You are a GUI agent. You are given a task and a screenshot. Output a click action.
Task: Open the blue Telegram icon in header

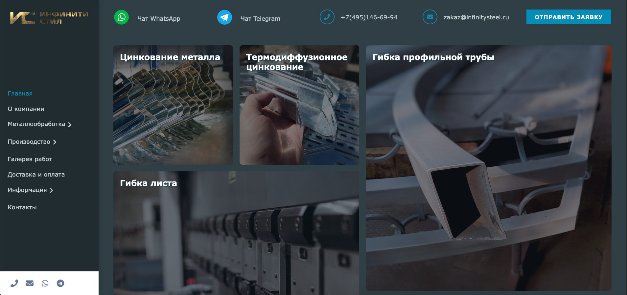point(224,17)
